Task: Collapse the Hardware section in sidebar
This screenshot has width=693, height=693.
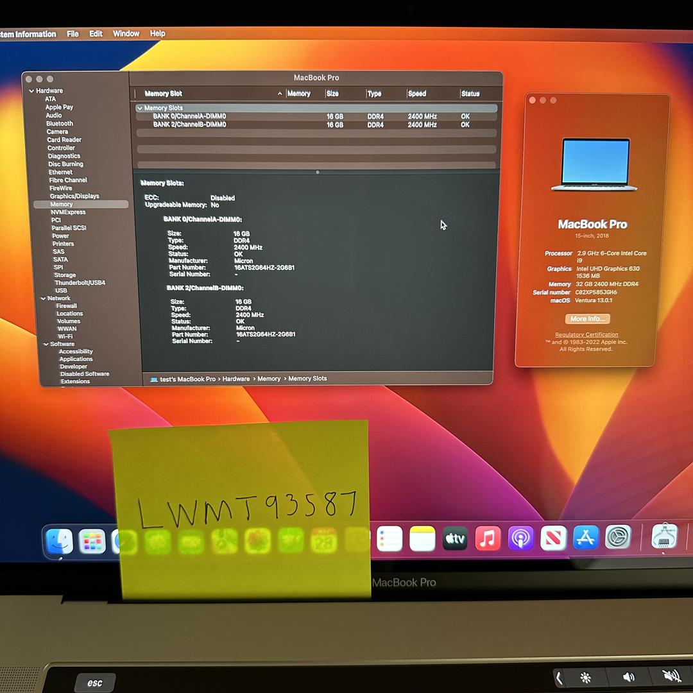Action: pos(31,91)
